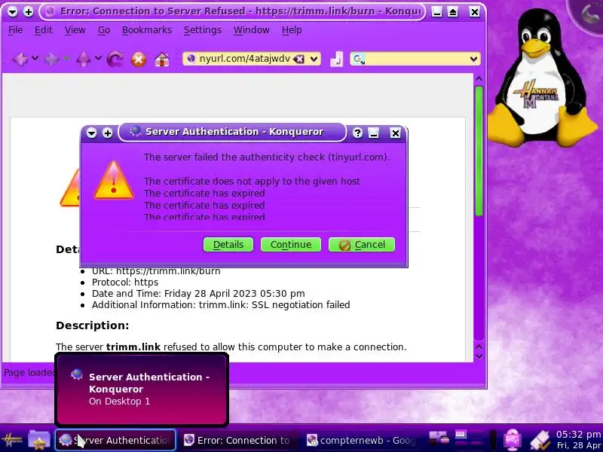Select the Server Authentication taskbar entry

[115, 440]
